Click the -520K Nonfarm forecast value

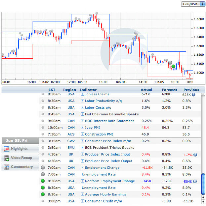click(x=167, y=181)
